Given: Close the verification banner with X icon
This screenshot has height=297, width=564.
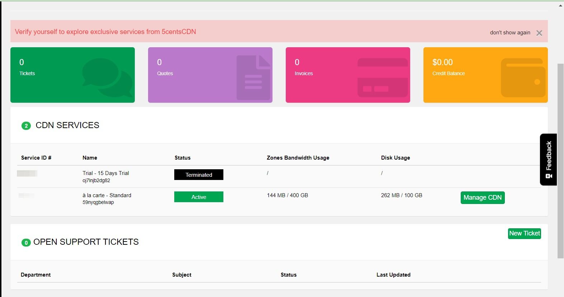Looking at the screenshot, I should click(539, 33).
